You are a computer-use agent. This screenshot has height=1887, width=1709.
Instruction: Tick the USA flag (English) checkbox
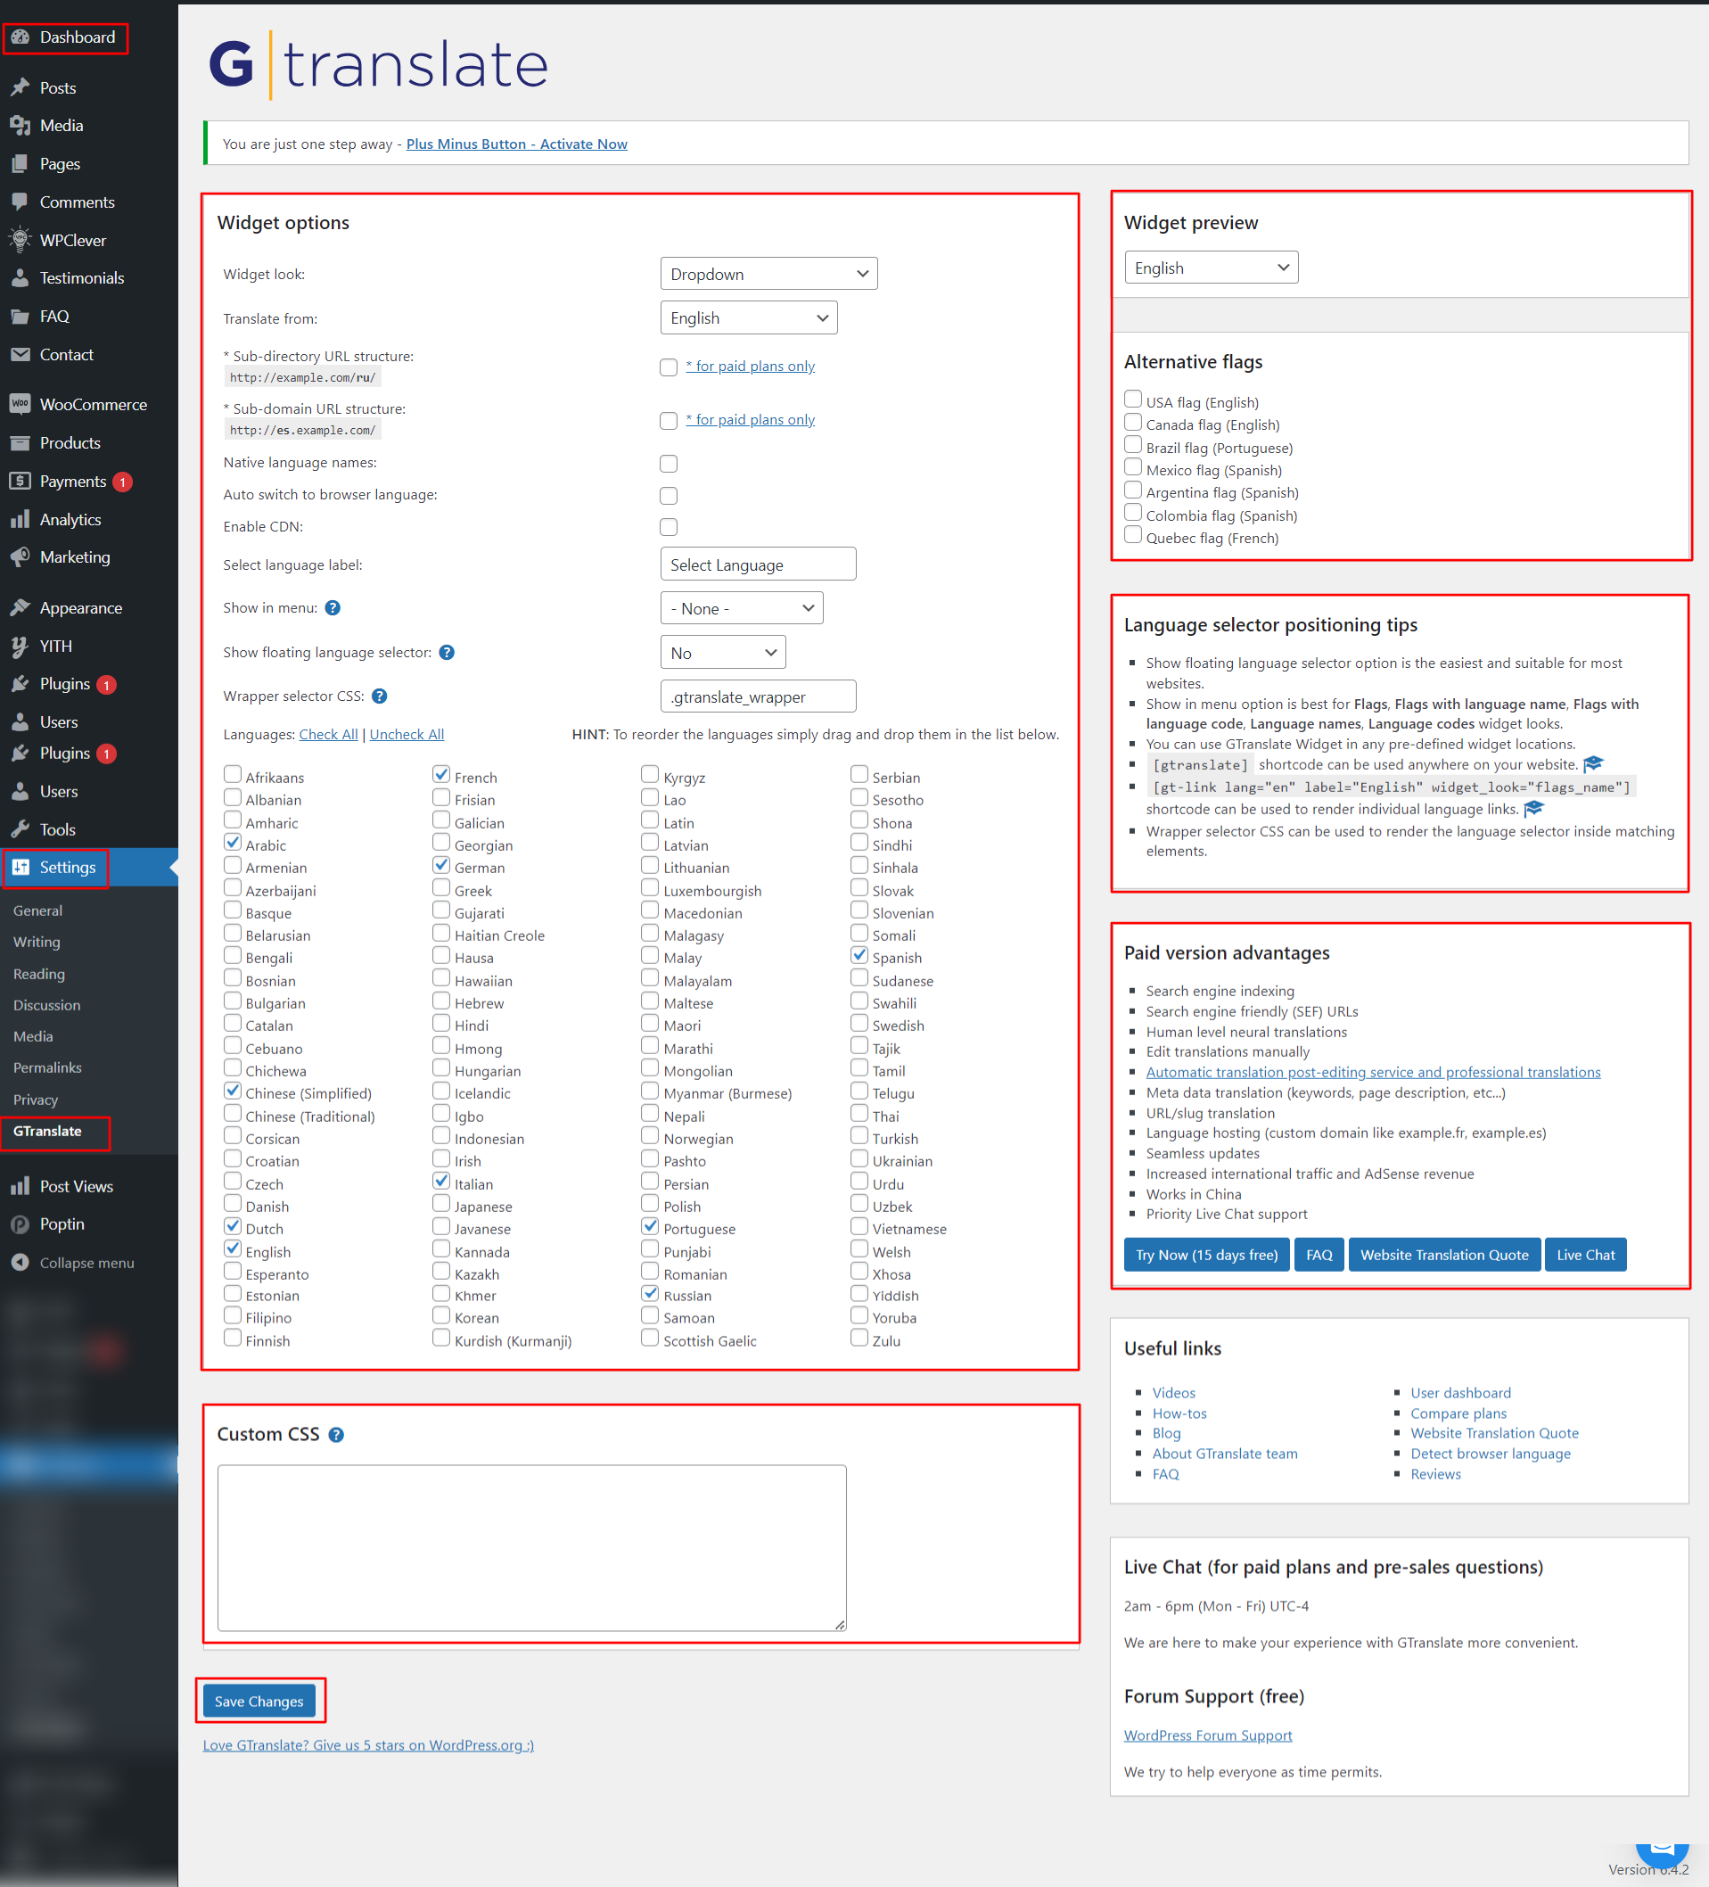tap(1132, 400)
